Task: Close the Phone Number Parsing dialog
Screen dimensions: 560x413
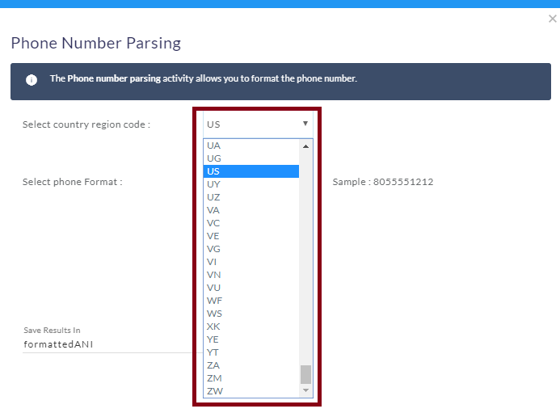Action: [x=552, y=19]
